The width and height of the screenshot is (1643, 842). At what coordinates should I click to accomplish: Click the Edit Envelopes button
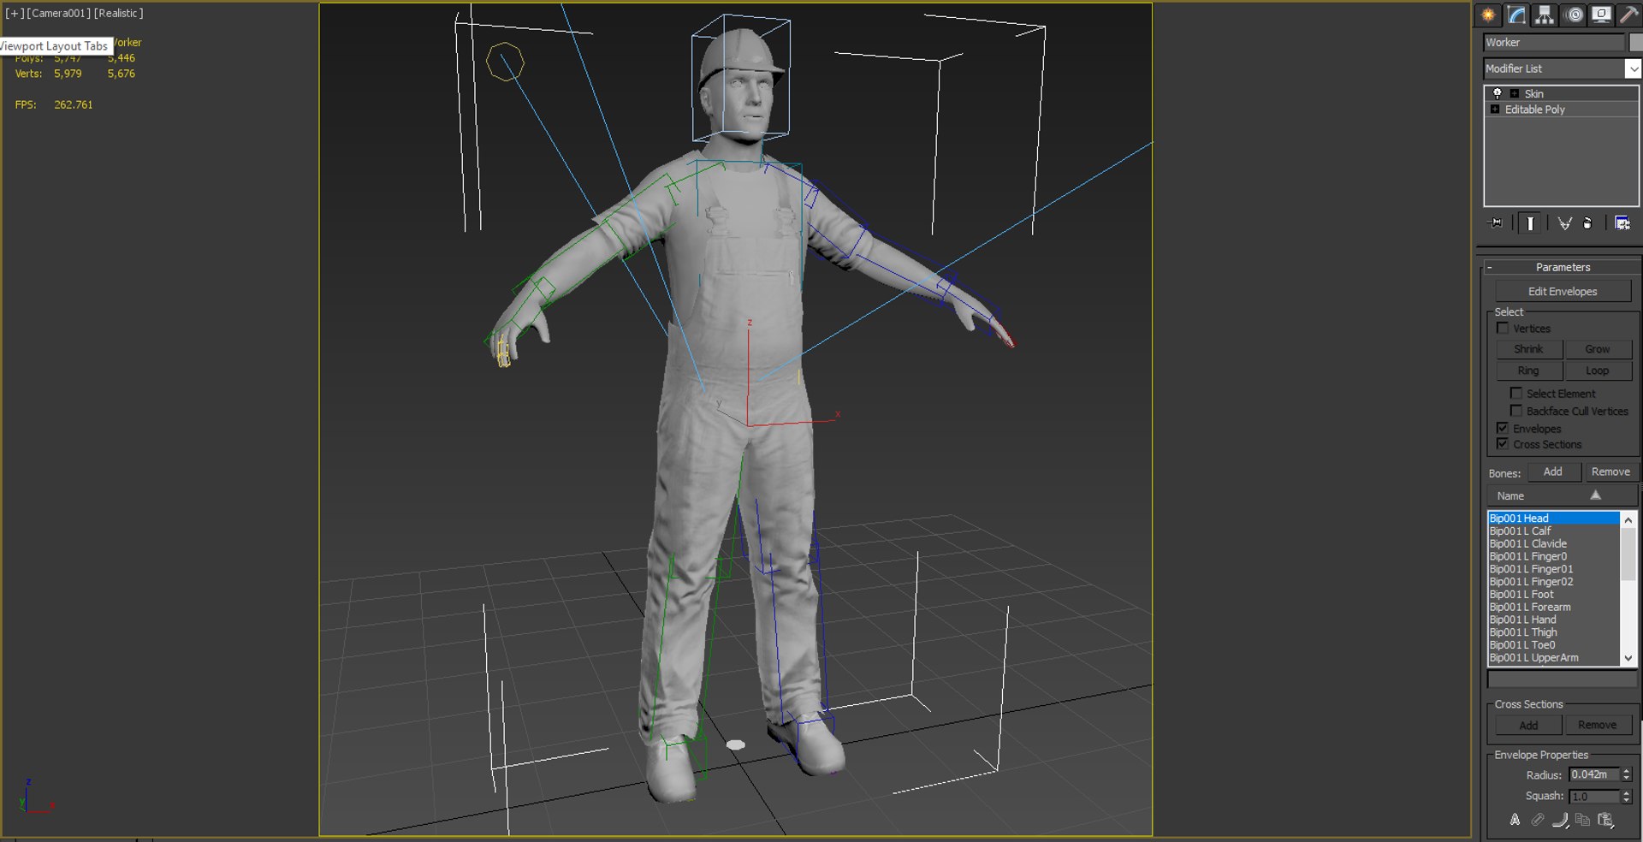point(1563,292)
